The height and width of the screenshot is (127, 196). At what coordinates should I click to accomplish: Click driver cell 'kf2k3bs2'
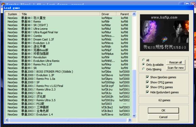click(x=107, y=107)
